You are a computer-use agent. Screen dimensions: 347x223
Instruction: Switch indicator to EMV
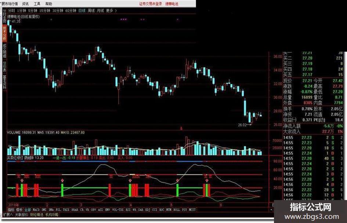coord(108,210)
